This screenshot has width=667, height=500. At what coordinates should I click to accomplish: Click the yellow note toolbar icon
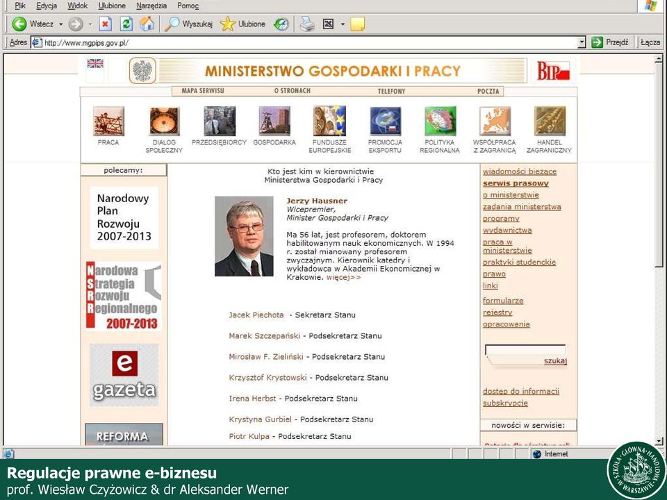tap(357, 24)
